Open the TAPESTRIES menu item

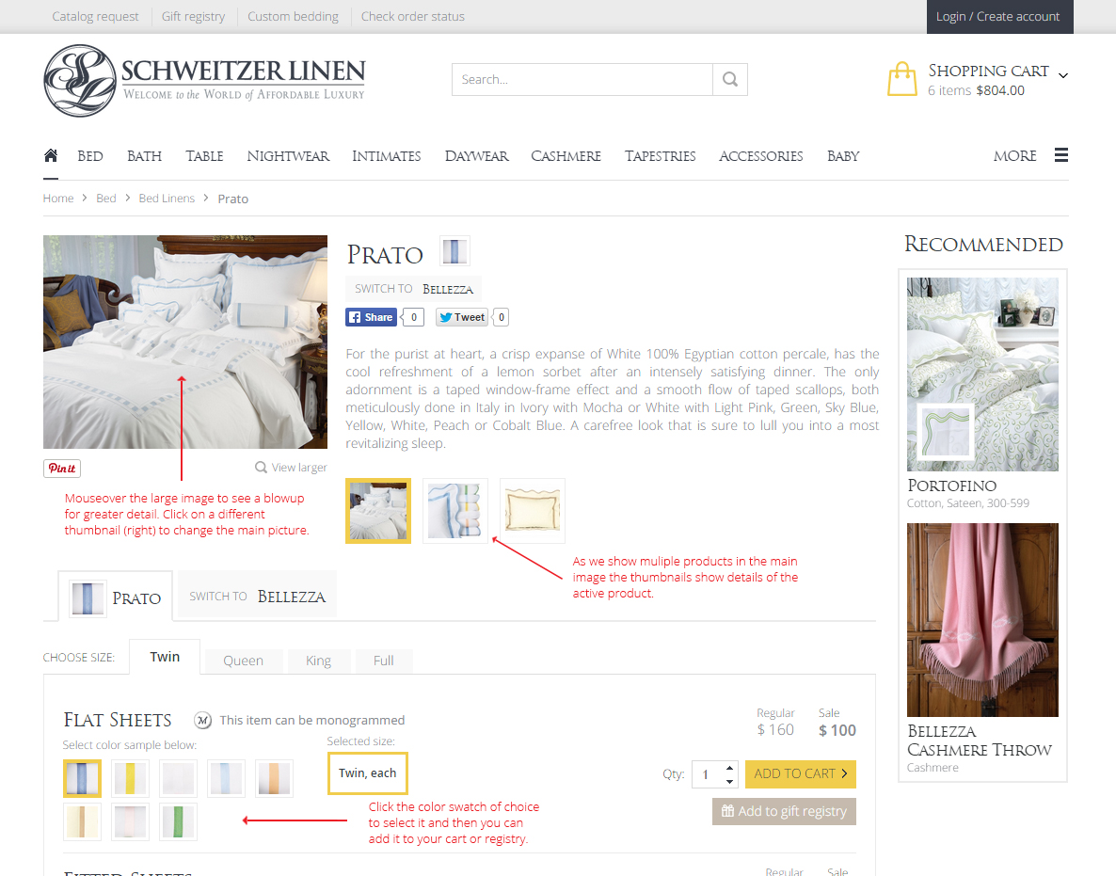(660, 156)
